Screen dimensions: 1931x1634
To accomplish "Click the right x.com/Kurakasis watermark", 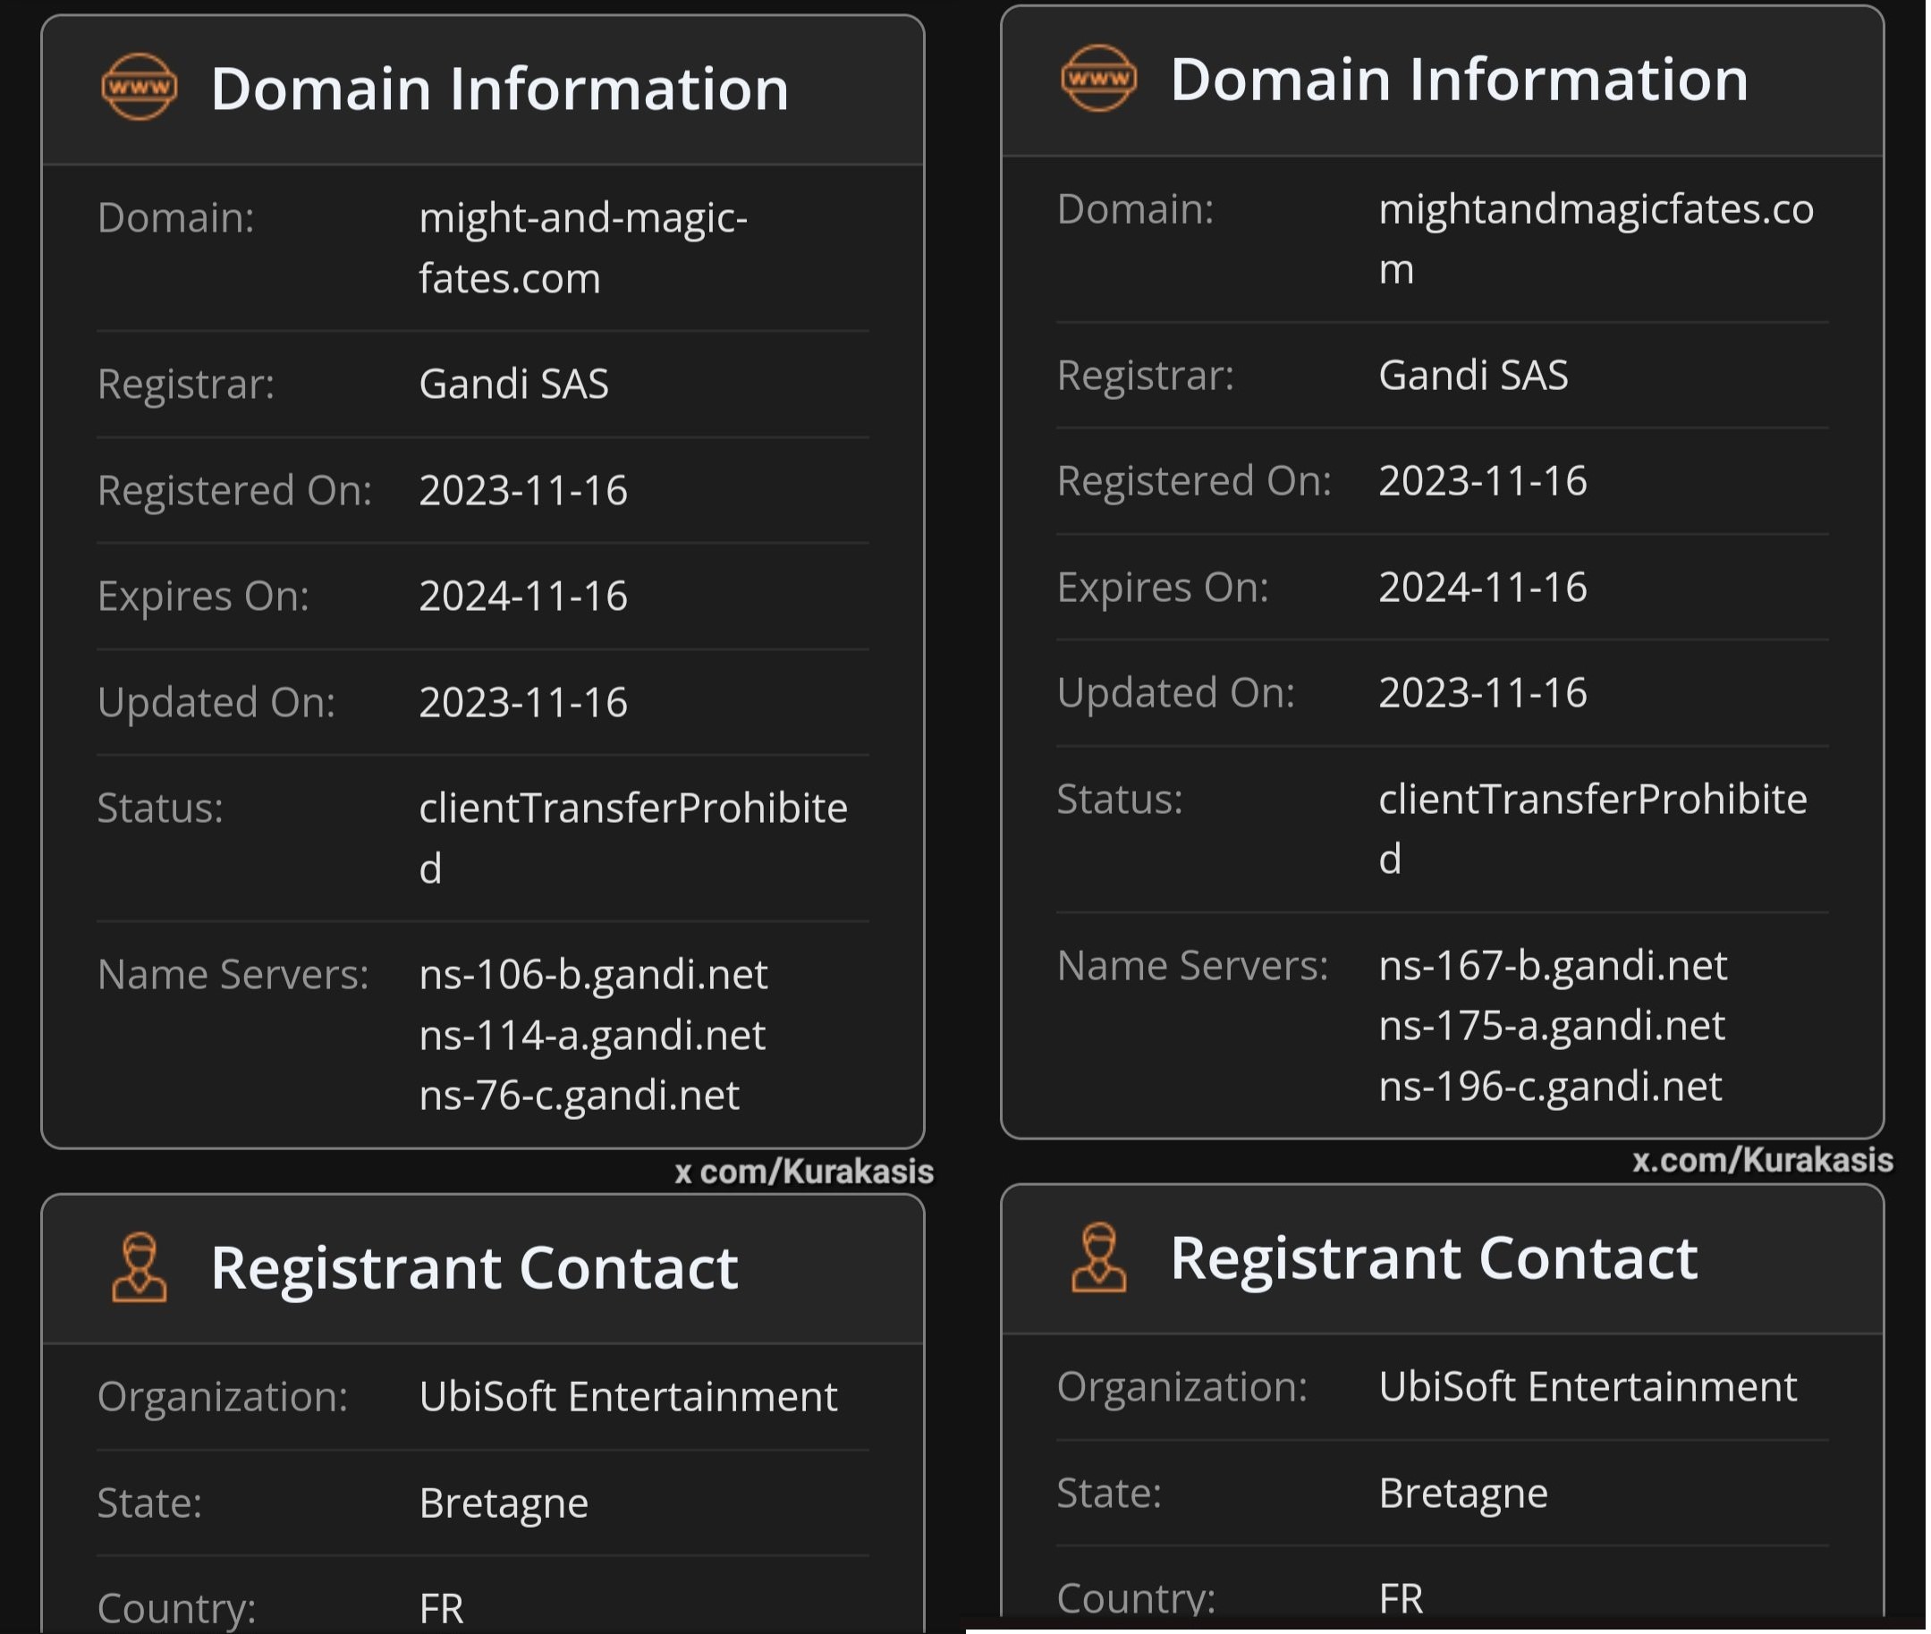I will click(1762, 1160).
